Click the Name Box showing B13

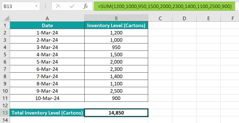coord(21,6)
